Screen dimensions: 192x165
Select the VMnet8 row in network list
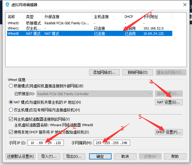coord(90,34)
